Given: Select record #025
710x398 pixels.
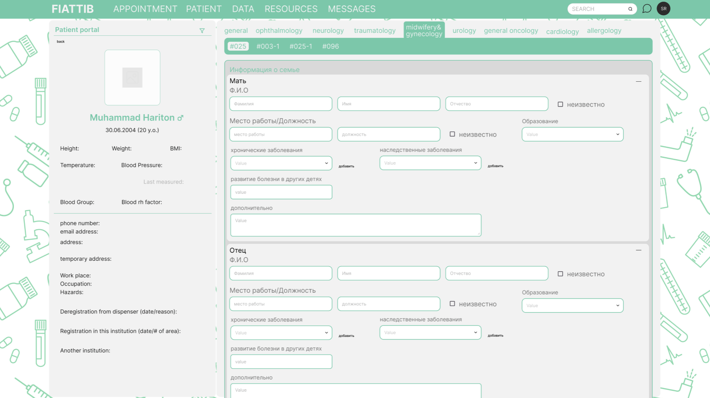Looking at the screenshot, I should 238,46.
